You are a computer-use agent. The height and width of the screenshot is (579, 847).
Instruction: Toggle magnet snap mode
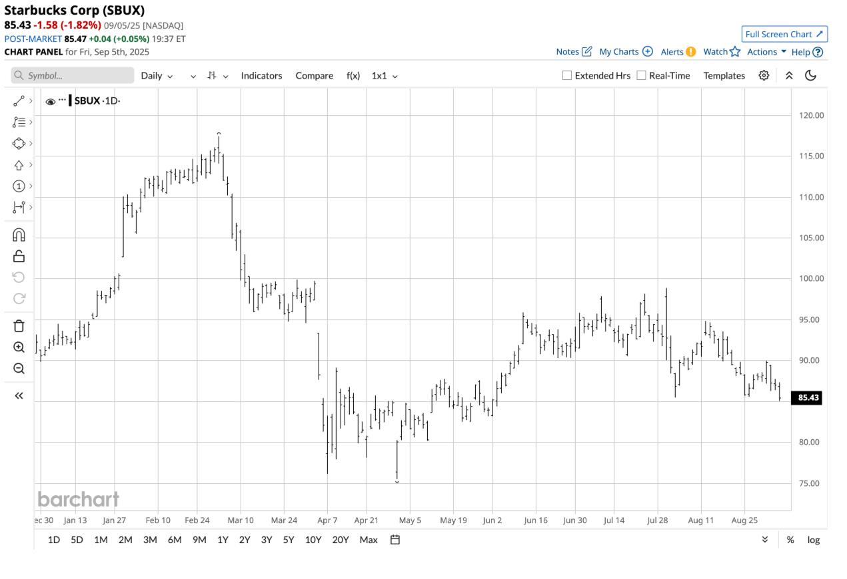tap(19, 234)
